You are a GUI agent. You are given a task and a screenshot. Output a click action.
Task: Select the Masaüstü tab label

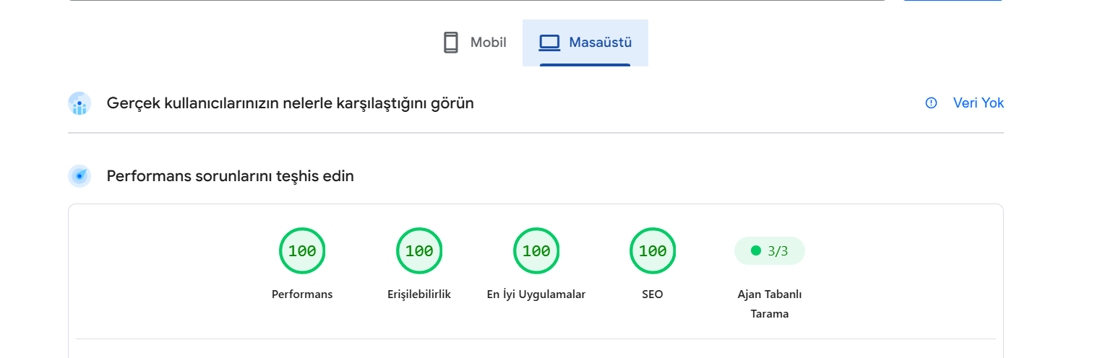[601, 43]
